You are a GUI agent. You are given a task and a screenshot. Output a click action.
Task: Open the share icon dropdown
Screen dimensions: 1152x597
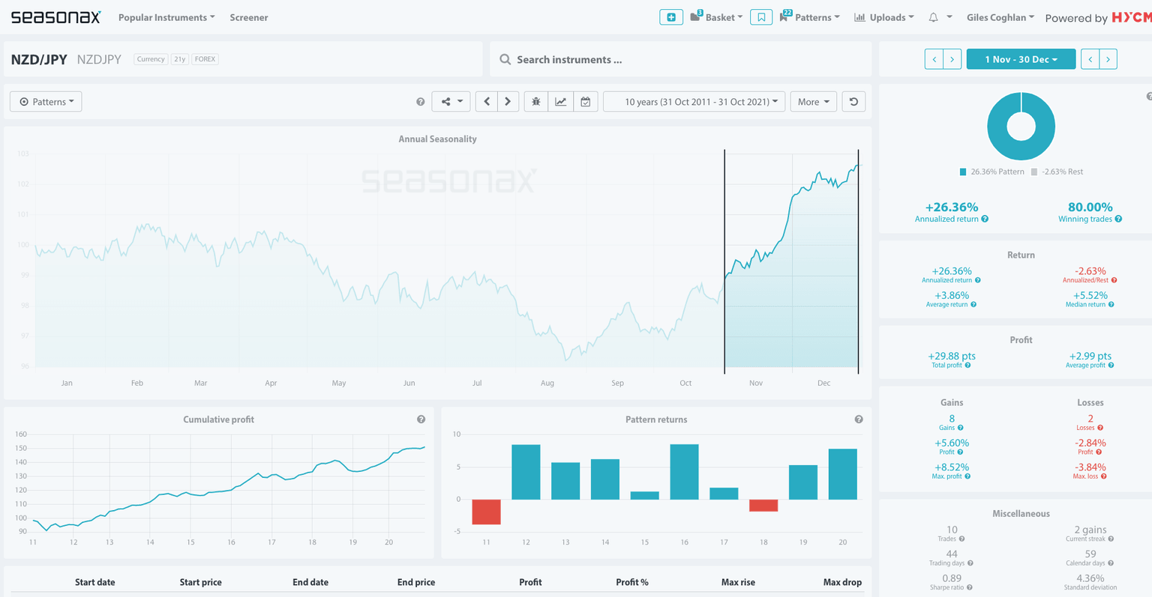pos(451,102)
